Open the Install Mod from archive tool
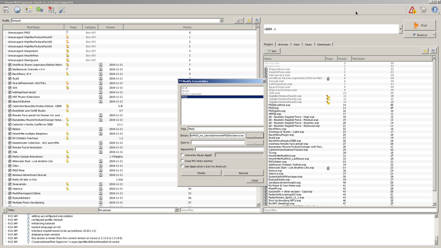 coord(6,10)
